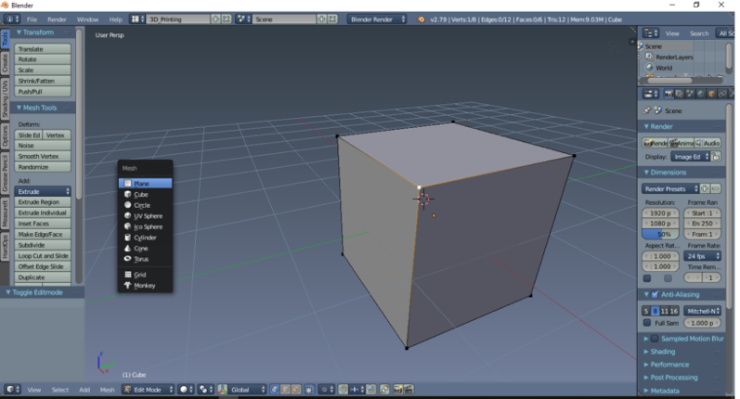The width and height of the screenshot is (740, 399).
Task: Click OpenGL render animation clapper icon
Action: (409, 390)
